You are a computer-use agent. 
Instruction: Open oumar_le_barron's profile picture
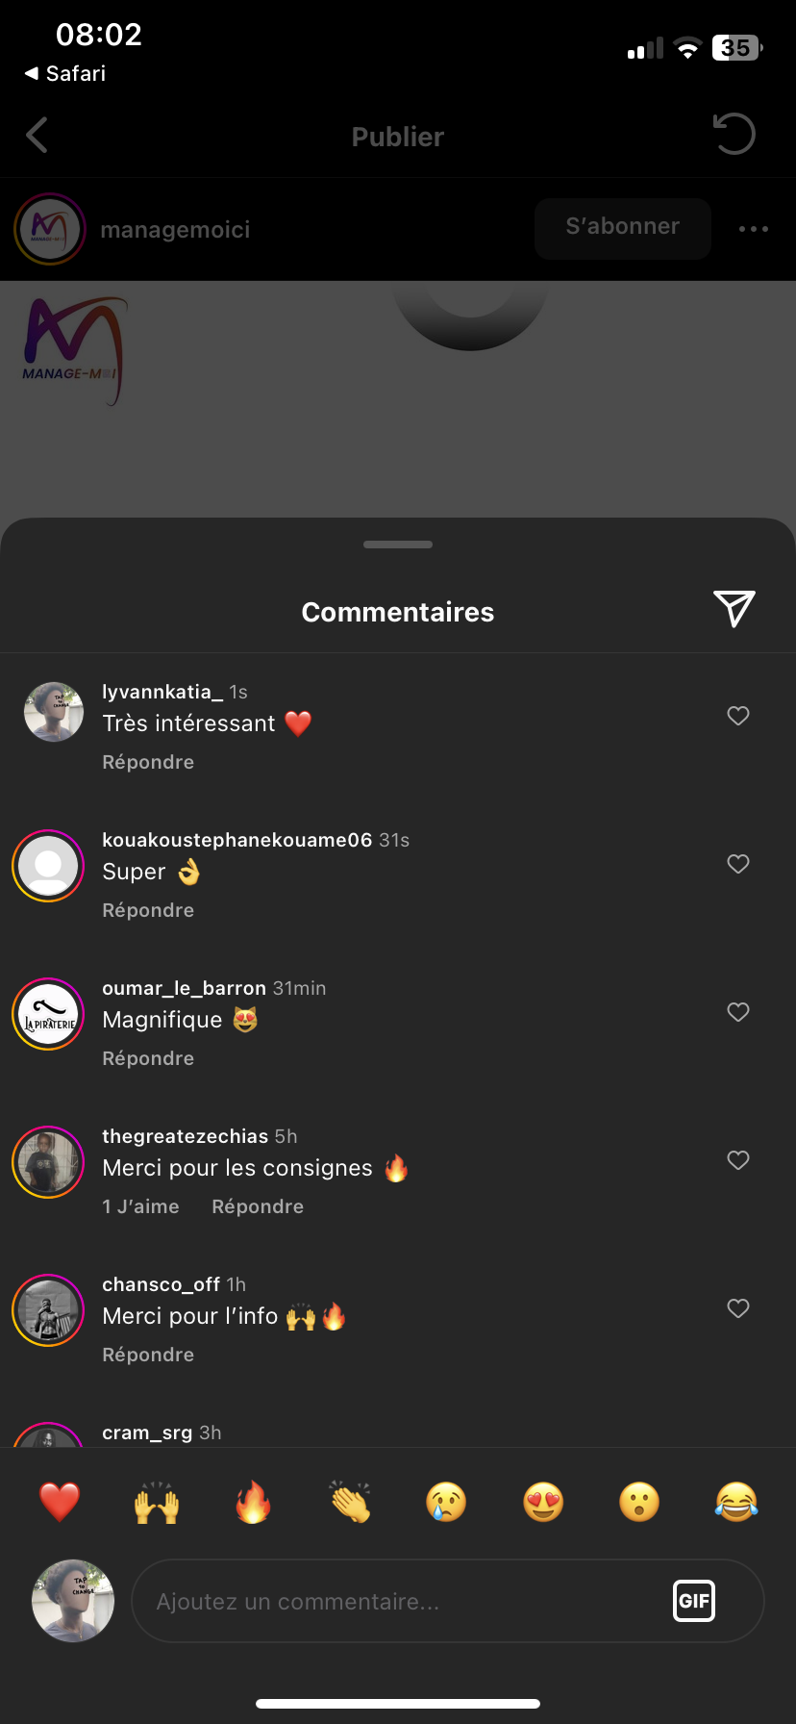tap(48, 1014)
